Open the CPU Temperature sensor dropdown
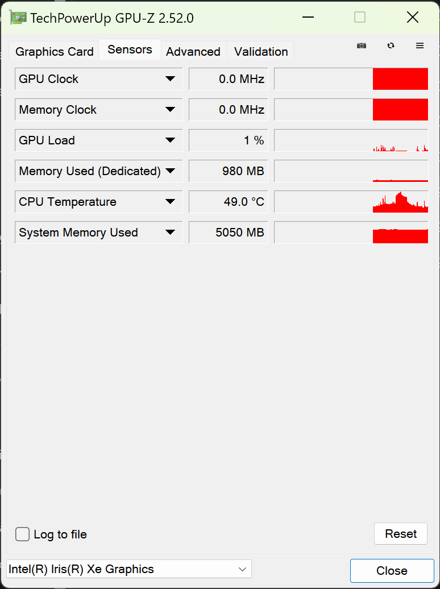 click(170, 202)
